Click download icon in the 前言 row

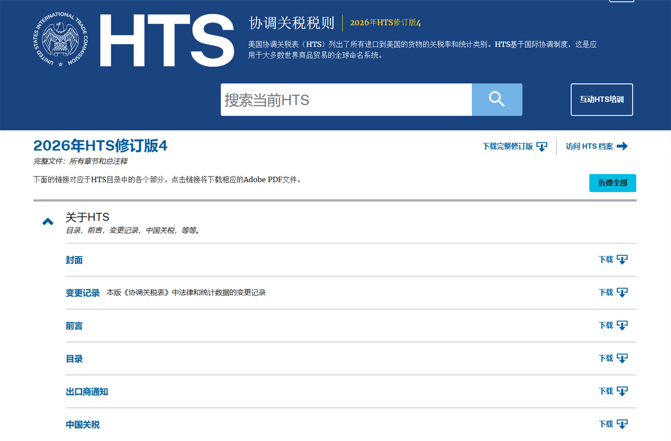[x=622, y=326]
